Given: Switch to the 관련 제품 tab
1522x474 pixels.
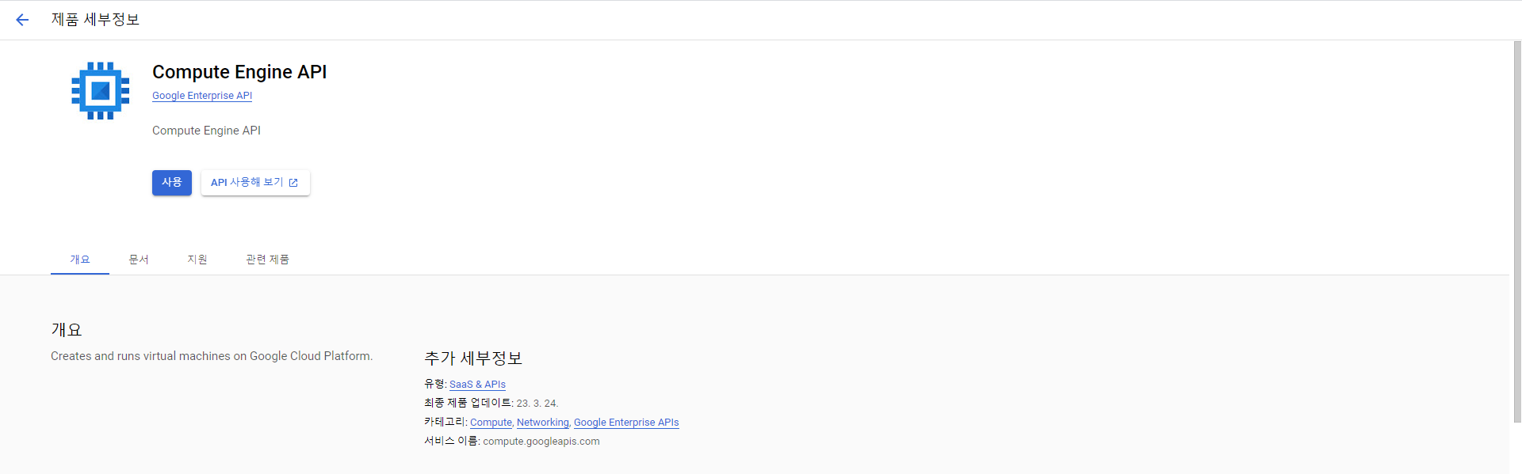Looking at the screenshot, I should coord(267,260).
